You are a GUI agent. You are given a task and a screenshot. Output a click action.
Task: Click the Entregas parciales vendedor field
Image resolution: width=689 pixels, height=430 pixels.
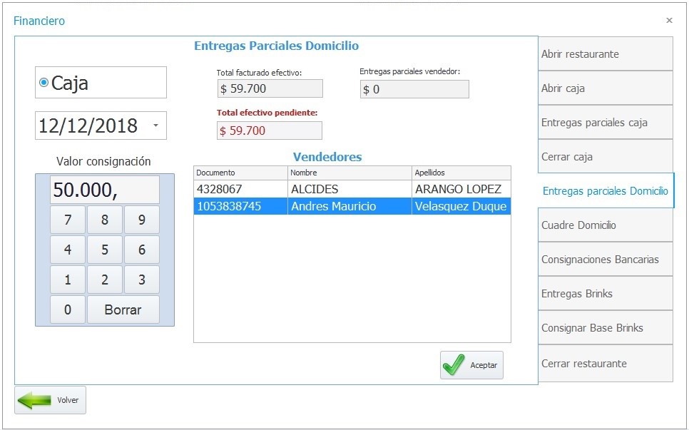click(414, 89)
